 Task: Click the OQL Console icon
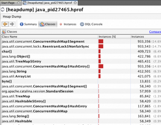pyautogui.click(x=82, y=24)
